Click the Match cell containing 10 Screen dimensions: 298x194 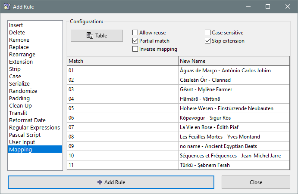122,156
